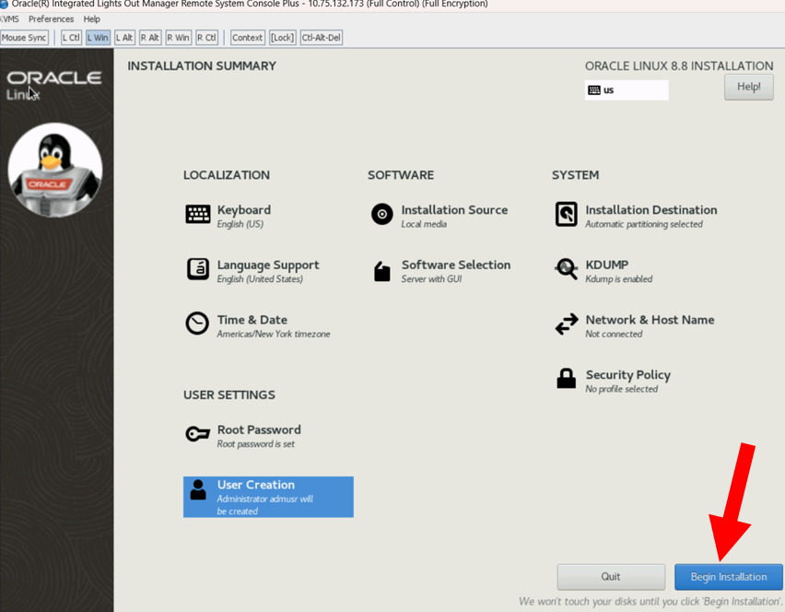This screenshot has height=612, width=785.
Task: Open the Installation Destination label
Action: point(650,210)
